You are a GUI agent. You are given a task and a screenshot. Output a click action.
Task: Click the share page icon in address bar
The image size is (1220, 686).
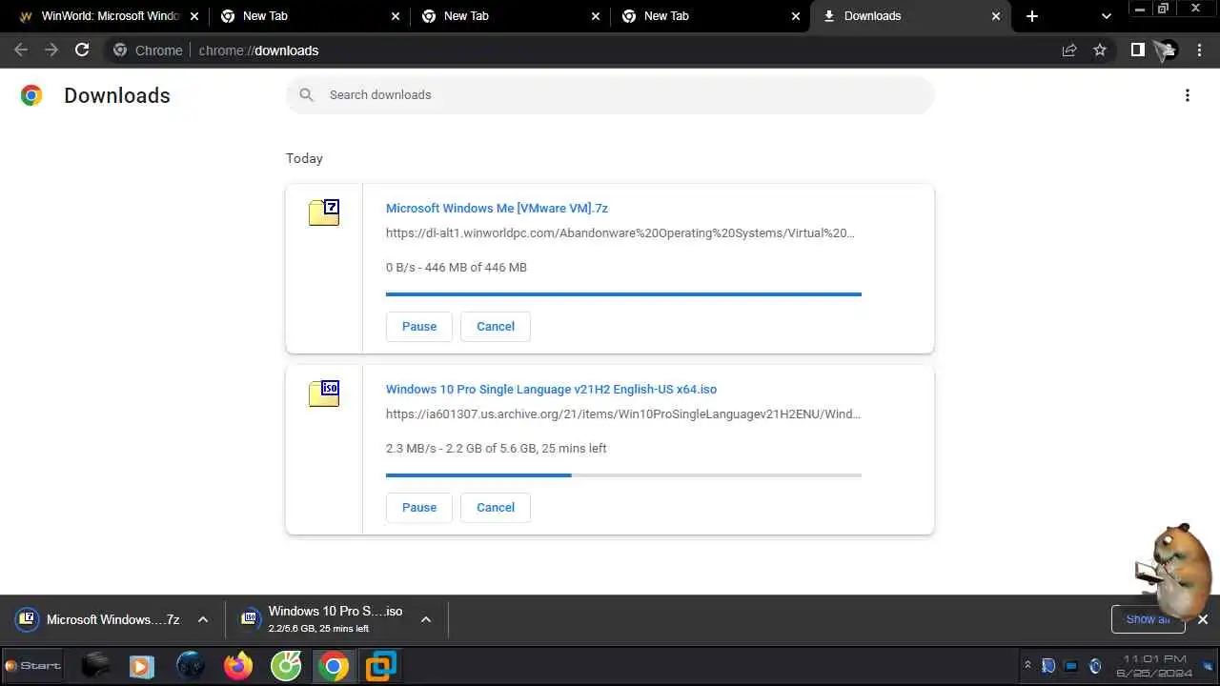pyautogui.click(x=1069, y=50)
